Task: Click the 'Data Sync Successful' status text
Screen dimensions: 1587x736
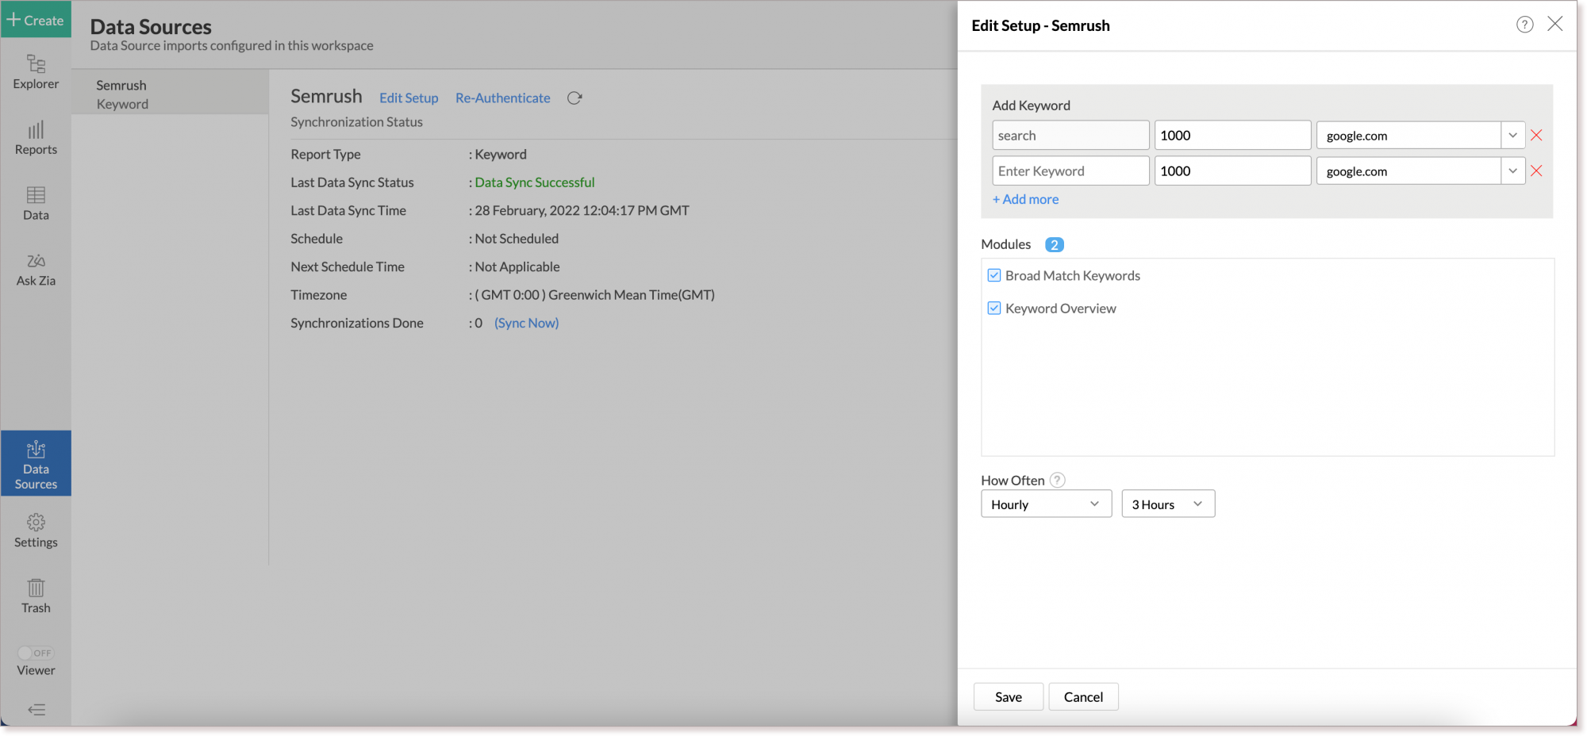Action: pos(535,182)
